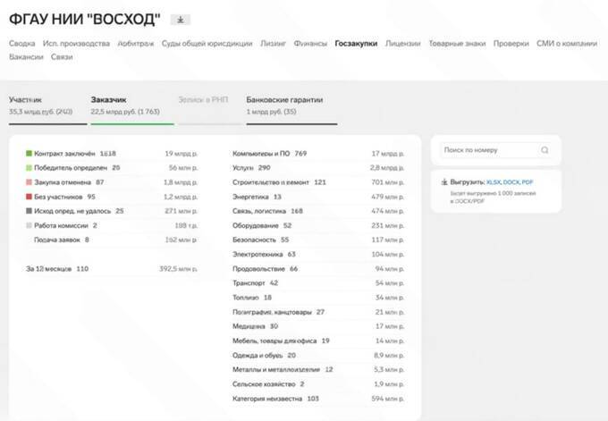Open the Исп. производства tab
The width and height of the screenshot is (608, 421).
[x=76, y=44]
